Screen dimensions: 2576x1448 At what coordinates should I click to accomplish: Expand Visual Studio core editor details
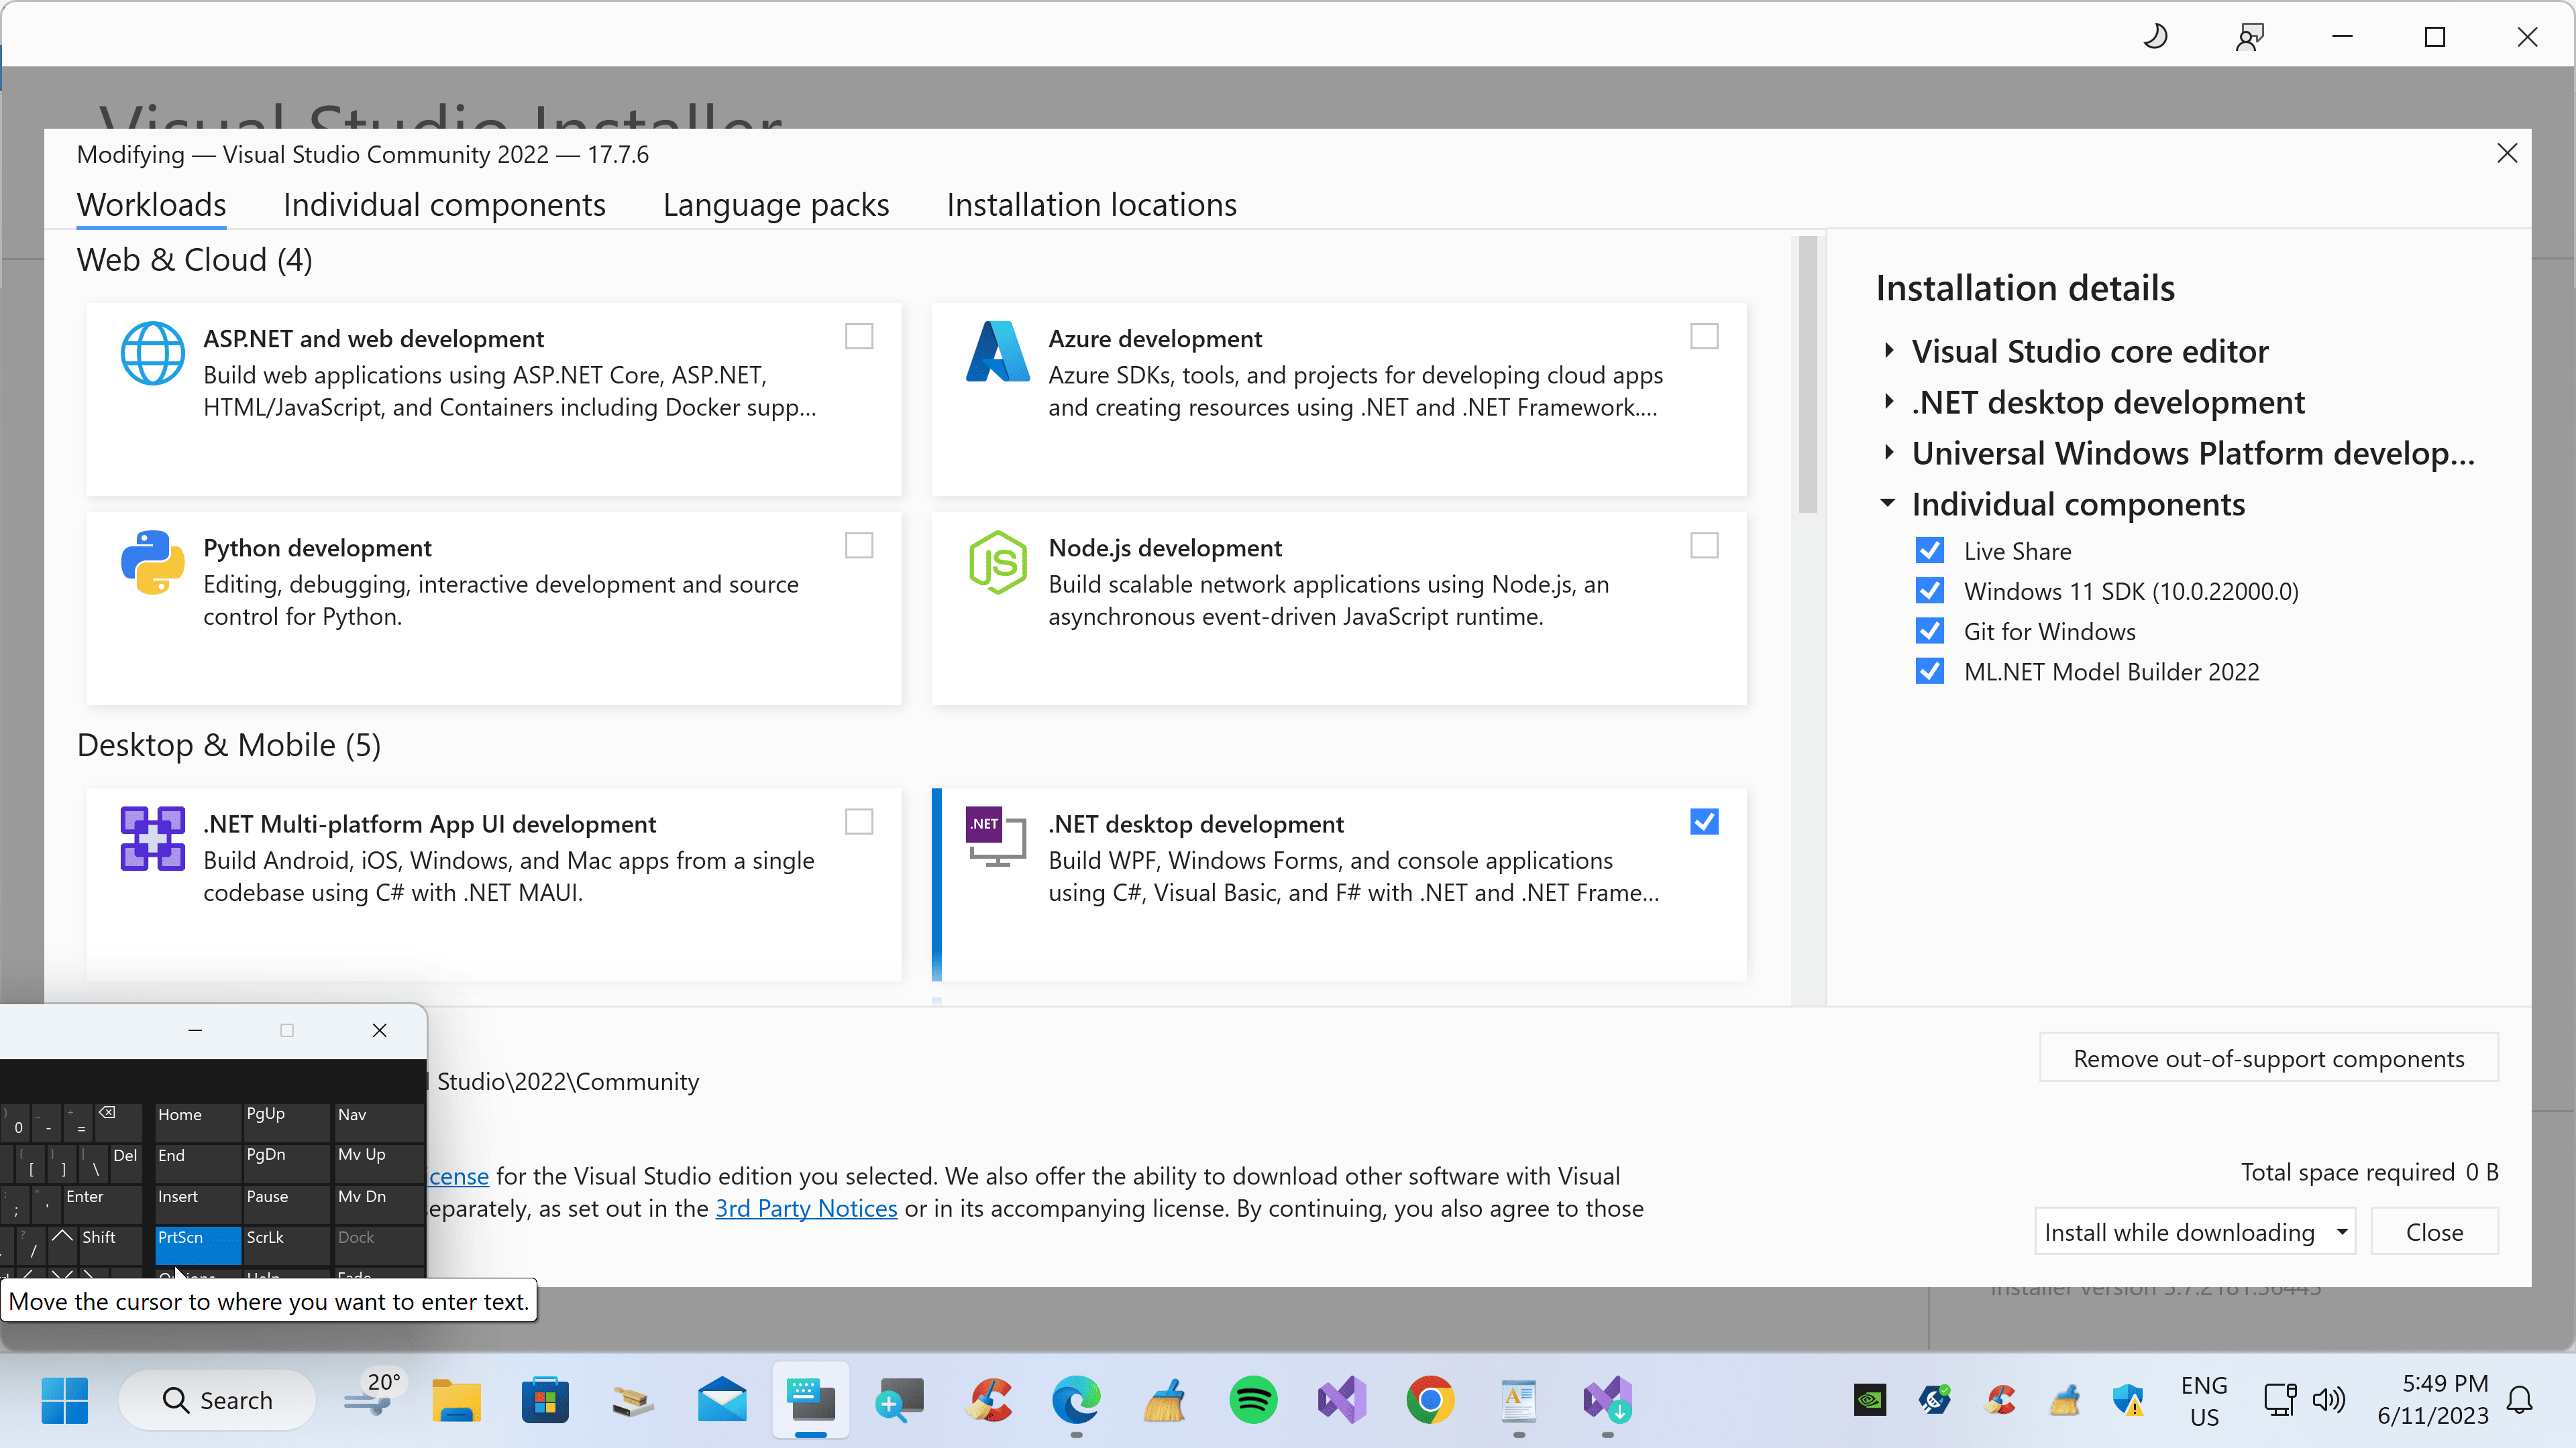[1888, 351]
